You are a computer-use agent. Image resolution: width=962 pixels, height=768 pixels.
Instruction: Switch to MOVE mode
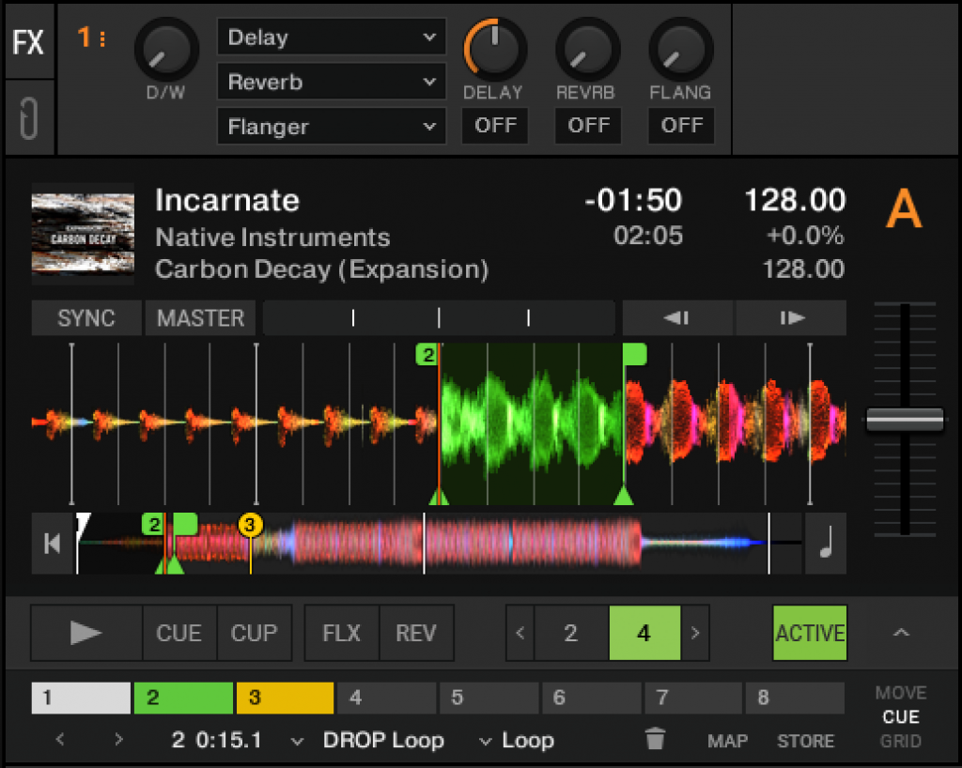[x=899, y=693]
